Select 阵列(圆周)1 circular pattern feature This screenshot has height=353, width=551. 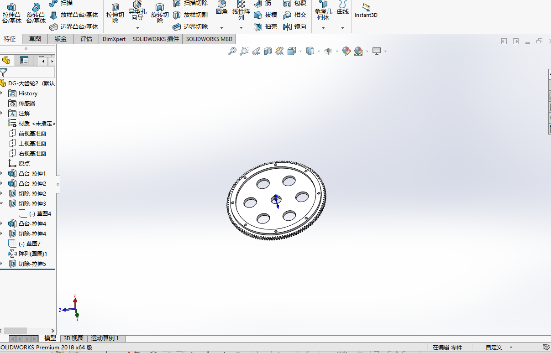tap(28, 254)
